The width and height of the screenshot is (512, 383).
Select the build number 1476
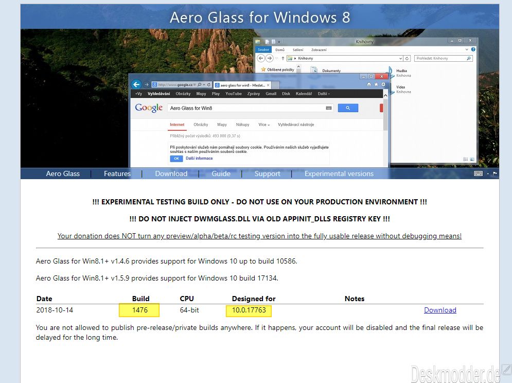[x=140, y=310]
